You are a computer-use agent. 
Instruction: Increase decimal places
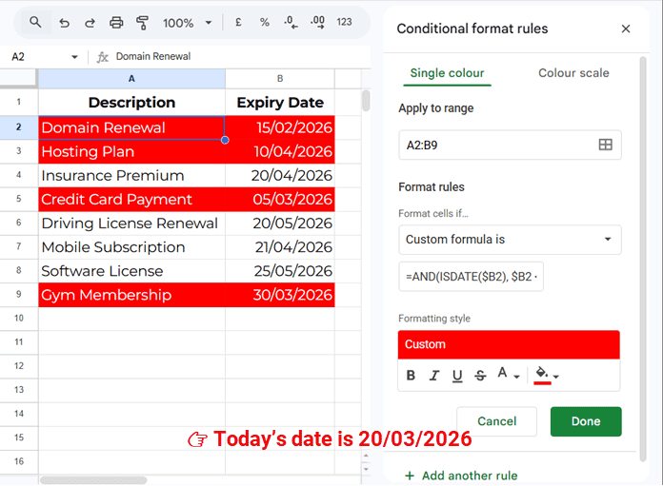coord(317,23)
